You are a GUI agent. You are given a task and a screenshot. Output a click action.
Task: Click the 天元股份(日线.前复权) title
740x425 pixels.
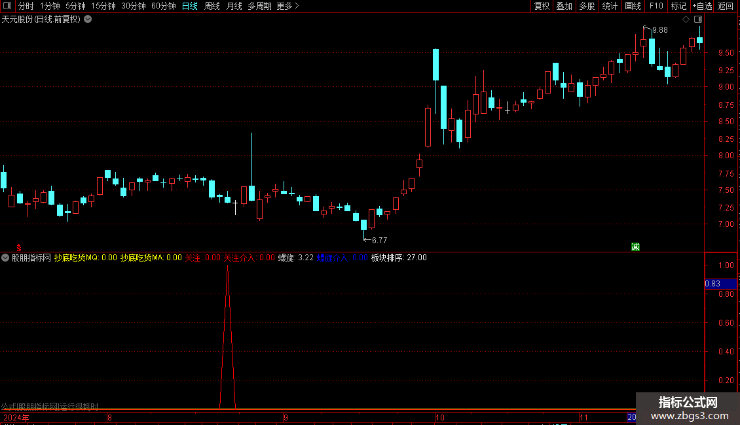[41, 20]
